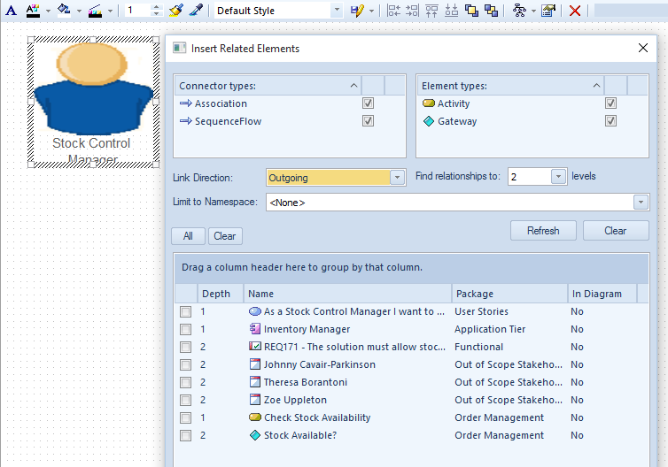Open the line color swatch picker
668x467 pixels.
[x=96, y=11]
